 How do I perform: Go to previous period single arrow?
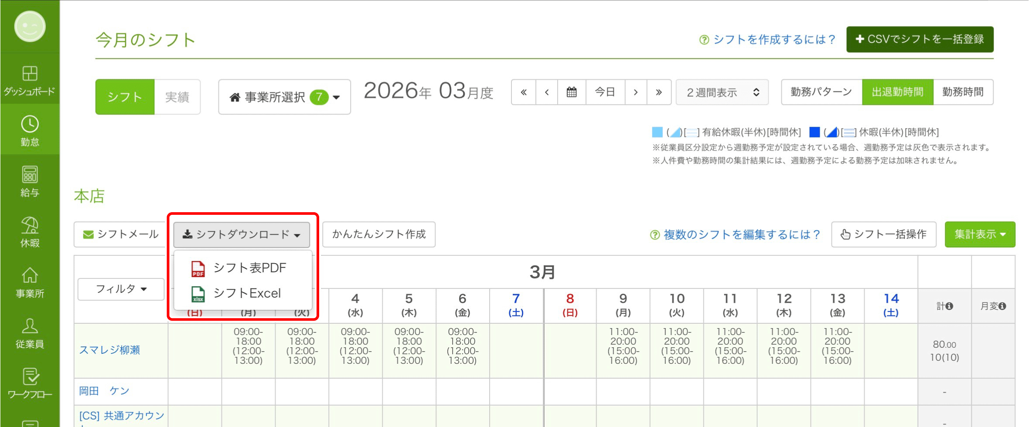coord(547,92)
